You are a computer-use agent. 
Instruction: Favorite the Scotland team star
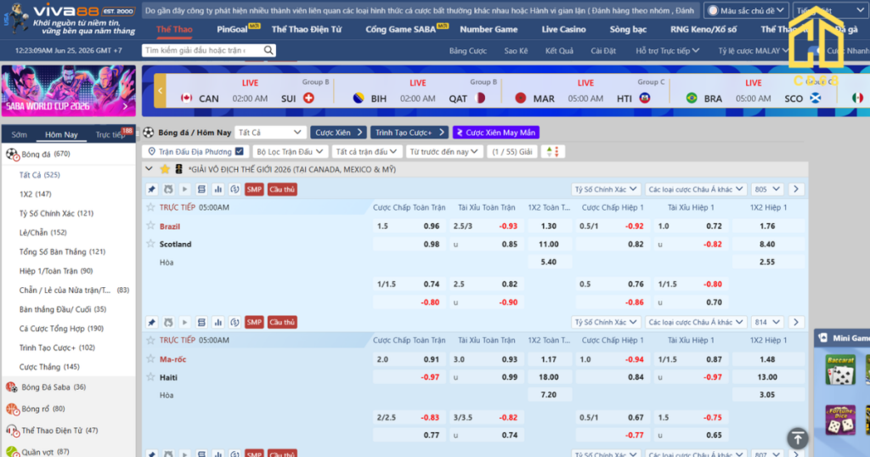[150, 244]
